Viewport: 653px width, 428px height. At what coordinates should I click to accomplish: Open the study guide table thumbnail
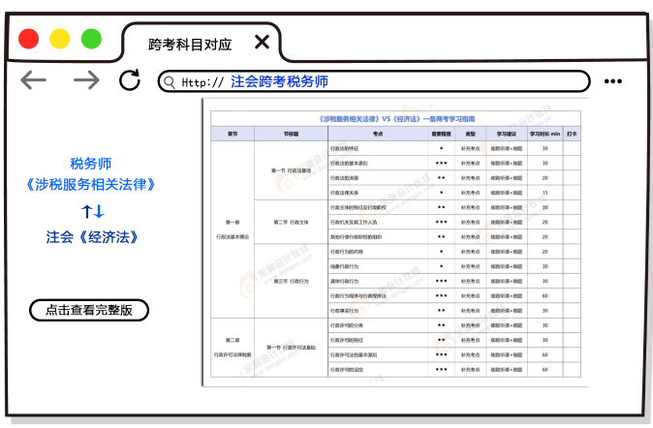coord(393,242)
